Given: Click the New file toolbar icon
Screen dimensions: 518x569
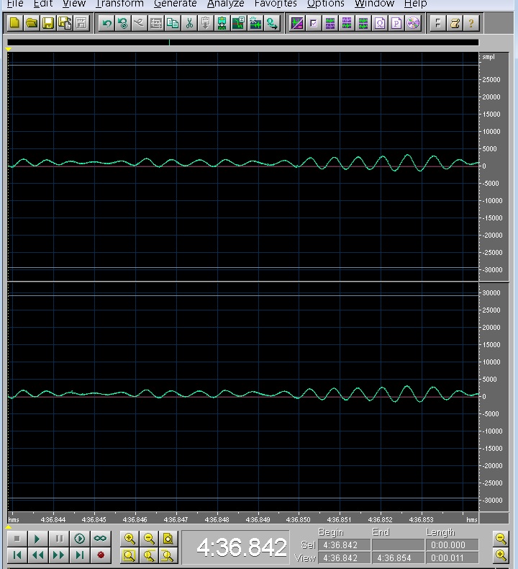Looking at the screenshot, I should [x=15, y=23].
